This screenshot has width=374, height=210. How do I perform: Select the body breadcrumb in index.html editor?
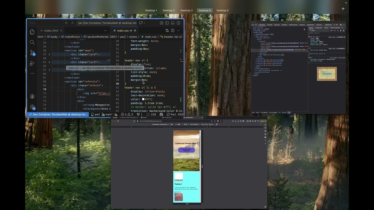[54, 37]
